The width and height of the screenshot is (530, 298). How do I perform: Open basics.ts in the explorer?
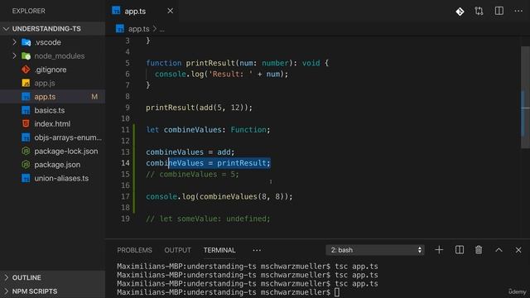click(x=50, y=110)
